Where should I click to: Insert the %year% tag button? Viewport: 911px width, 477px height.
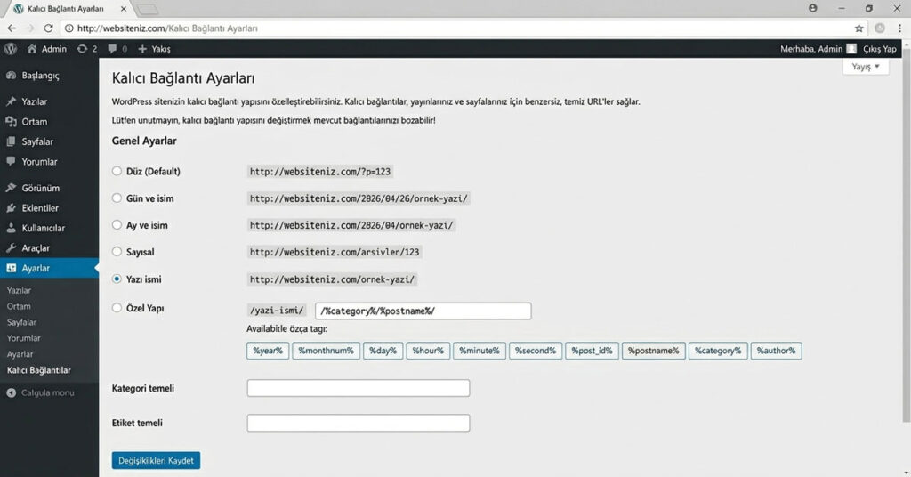pos(268,351)
